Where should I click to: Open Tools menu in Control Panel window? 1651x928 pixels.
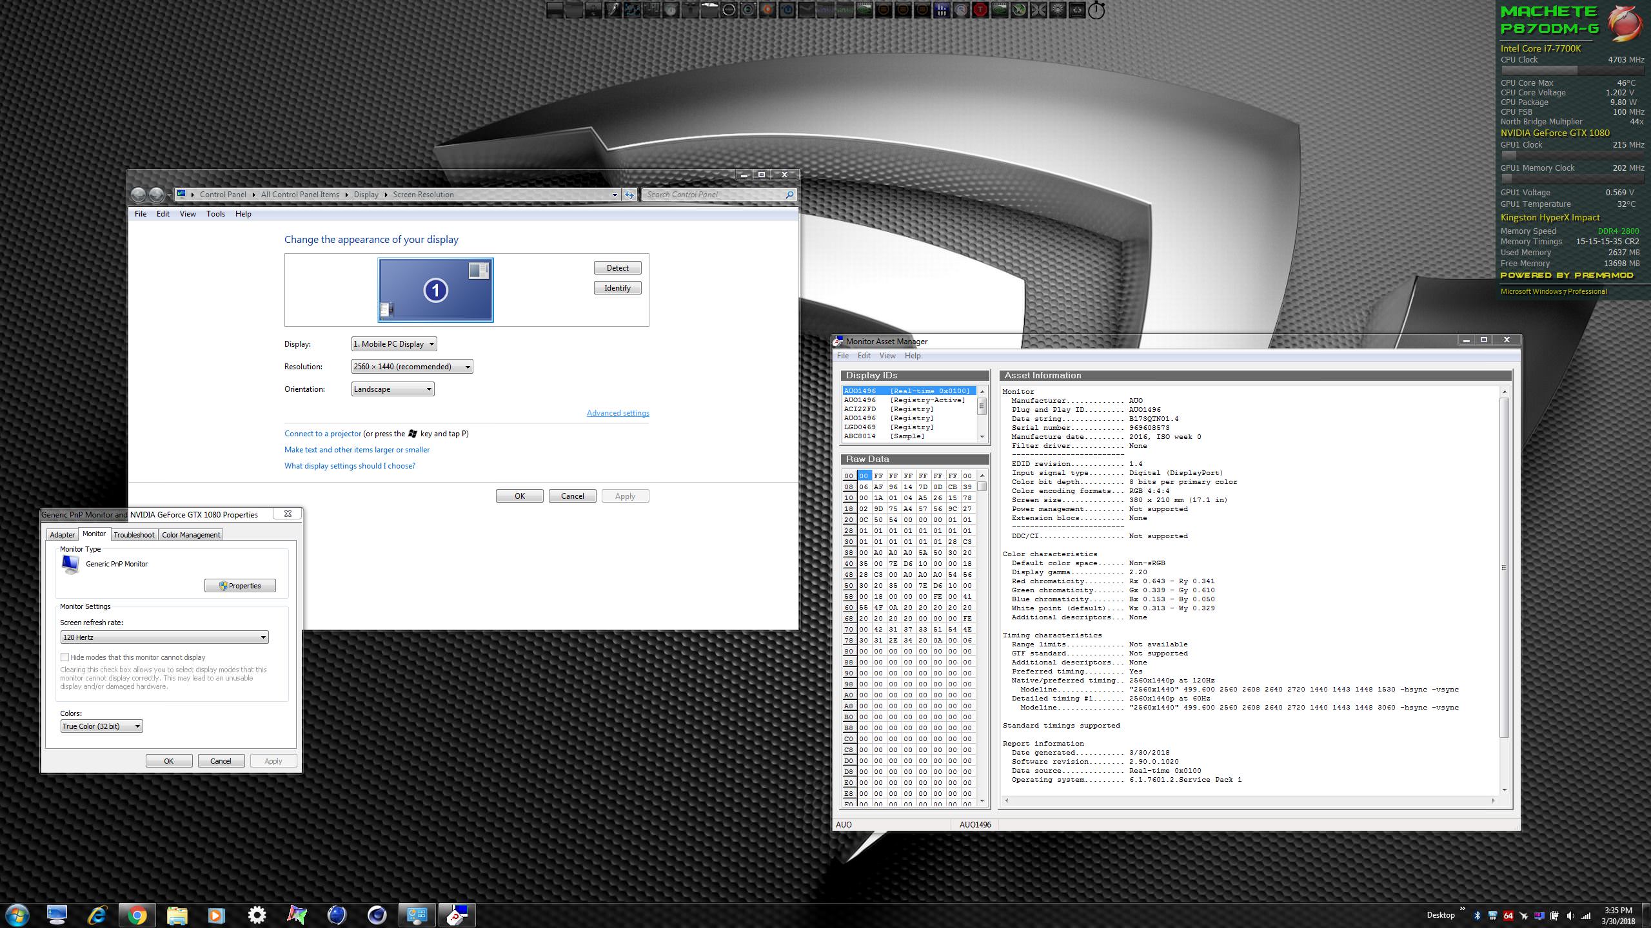click(x=215, y=214)
